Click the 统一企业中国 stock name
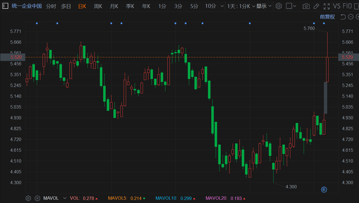This screenshot has width=359, height=203. (27, 6)
